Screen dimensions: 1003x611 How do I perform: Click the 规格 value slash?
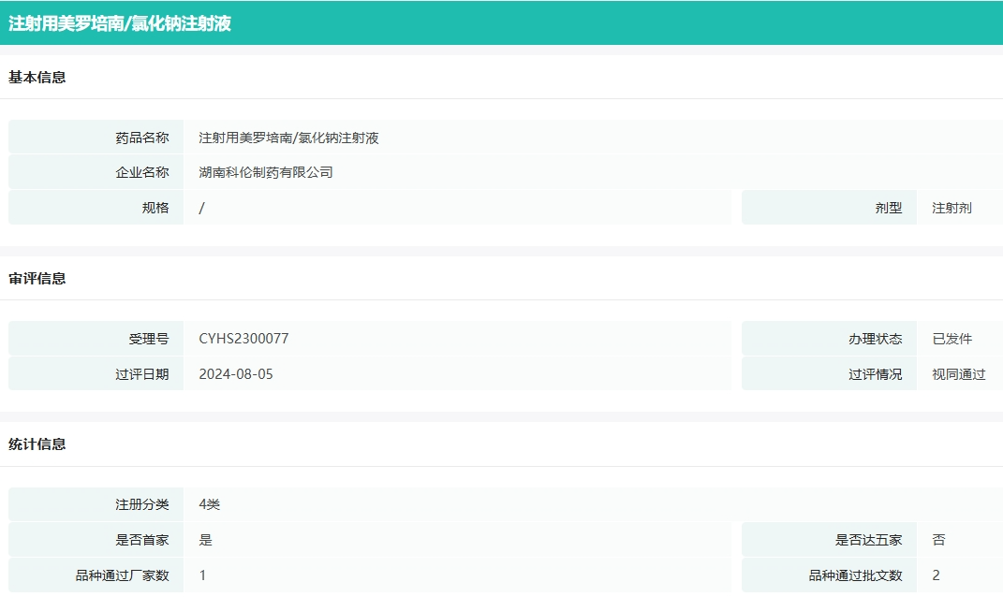coord(201,208)
